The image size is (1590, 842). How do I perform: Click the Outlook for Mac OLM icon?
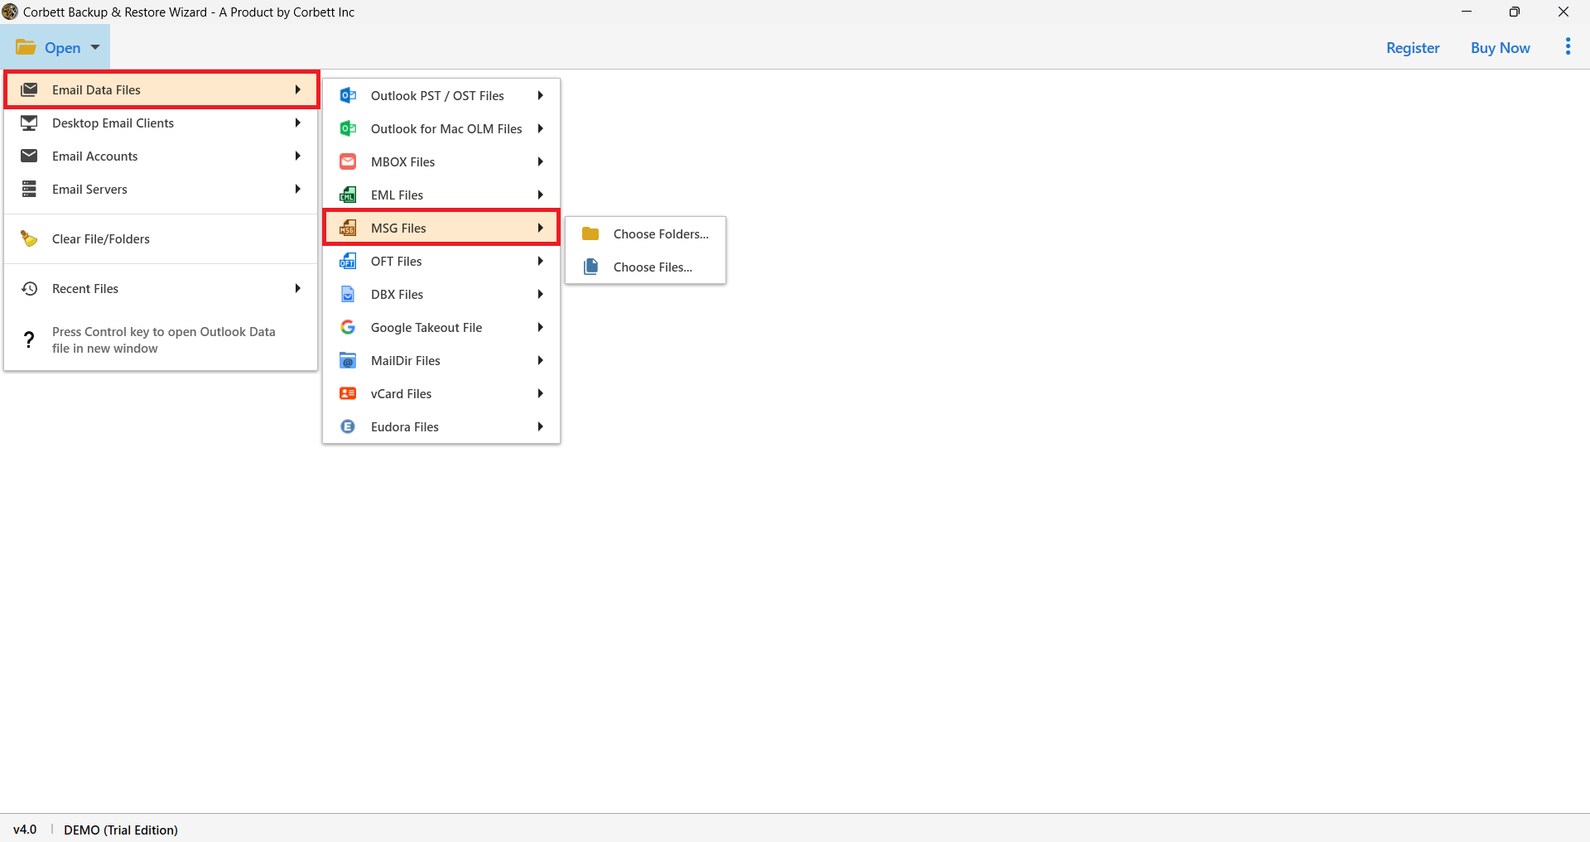tap(348, 128)
